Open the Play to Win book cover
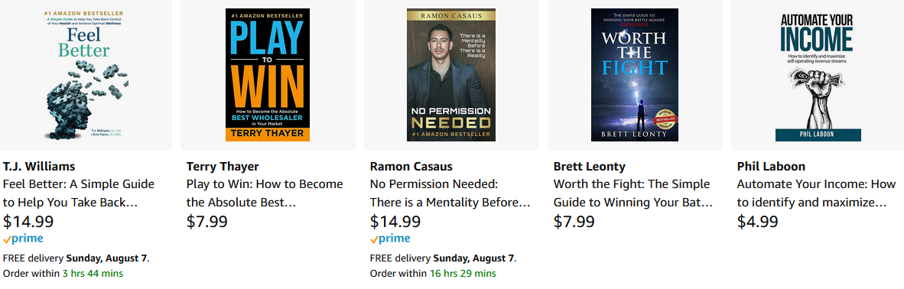This screenshot has height=289, width=904. coord(268,75)
